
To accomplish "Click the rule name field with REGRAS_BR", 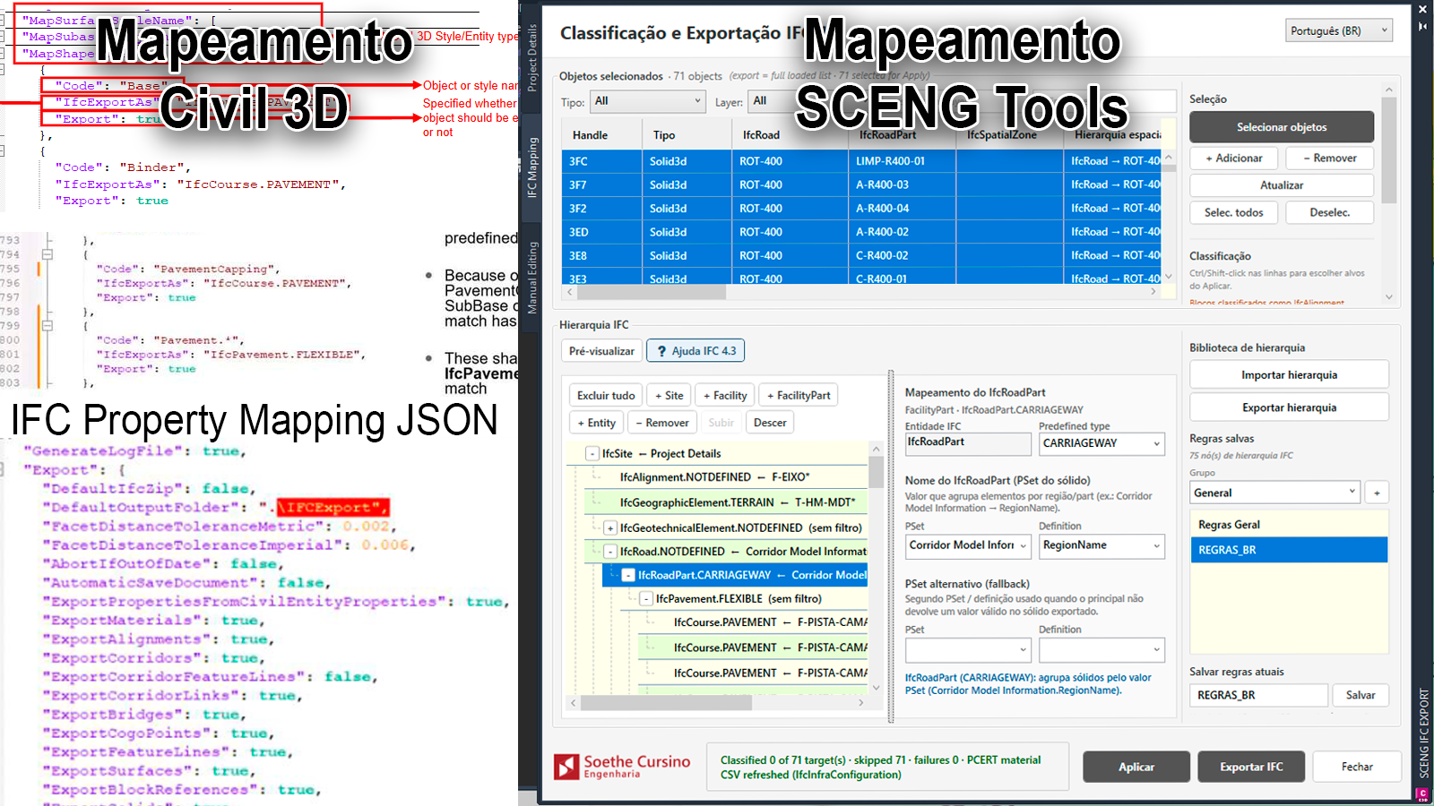I will tap(1258, 695).
